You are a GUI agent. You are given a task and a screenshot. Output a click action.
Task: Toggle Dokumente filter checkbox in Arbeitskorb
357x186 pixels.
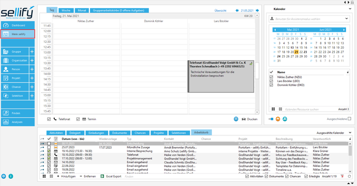click(x=266, y=176)
